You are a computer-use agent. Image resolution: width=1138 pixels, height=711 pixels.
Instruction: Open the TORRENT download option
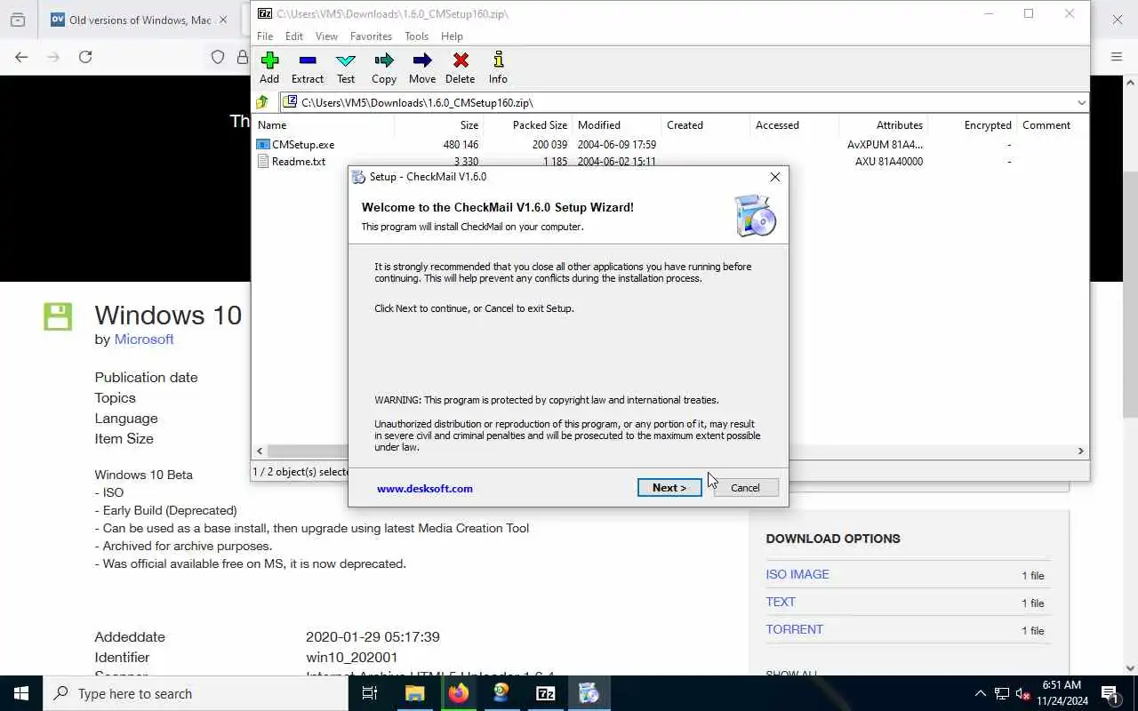click(795, 629)
